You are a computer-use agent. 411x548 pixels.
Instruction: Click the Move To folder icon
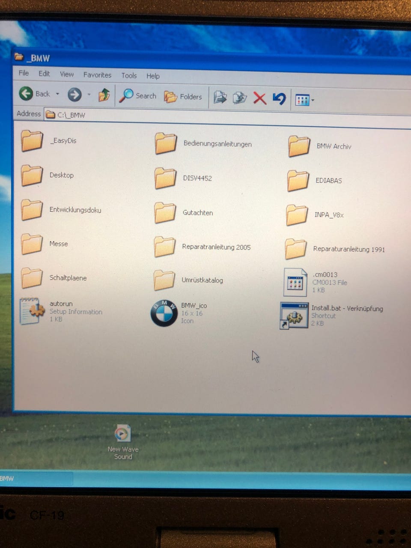coord(220,97)
